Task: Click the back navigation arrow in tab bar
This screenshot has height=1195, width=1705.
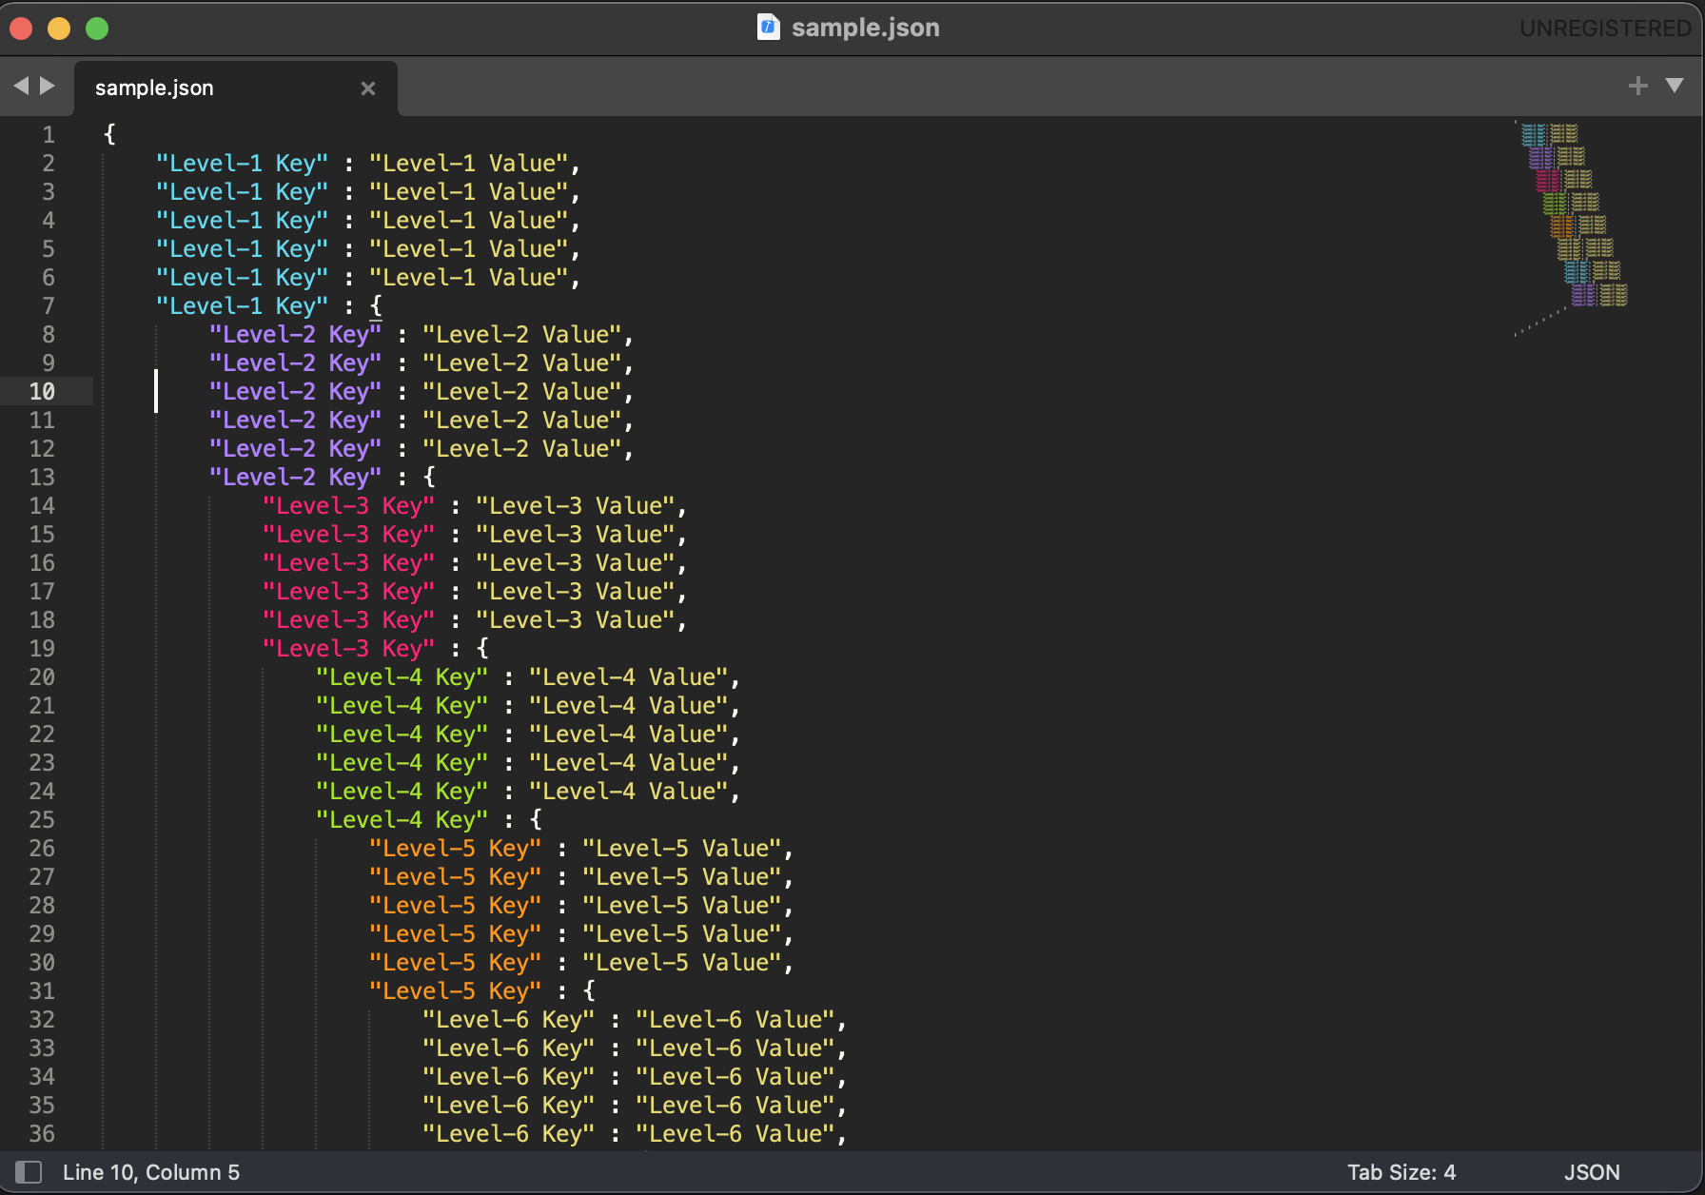Action: click(21, 86)
